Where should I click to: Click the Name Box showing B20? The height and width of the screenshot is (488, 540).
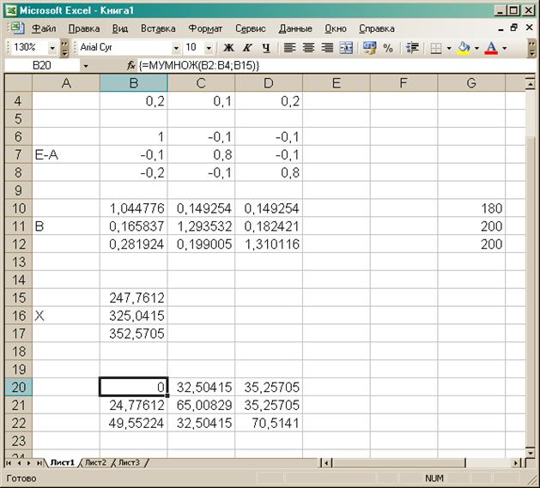coord(42,65)
